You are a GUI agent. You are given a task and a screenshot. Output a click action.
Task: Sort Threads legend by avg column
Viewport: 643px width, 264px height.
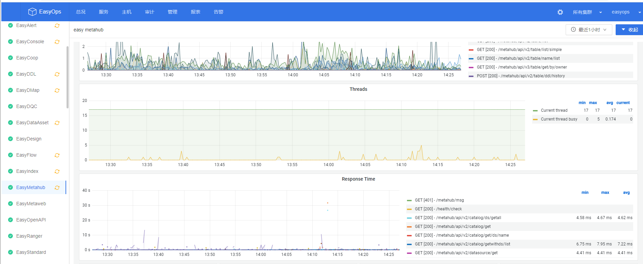tap(610, 103)
